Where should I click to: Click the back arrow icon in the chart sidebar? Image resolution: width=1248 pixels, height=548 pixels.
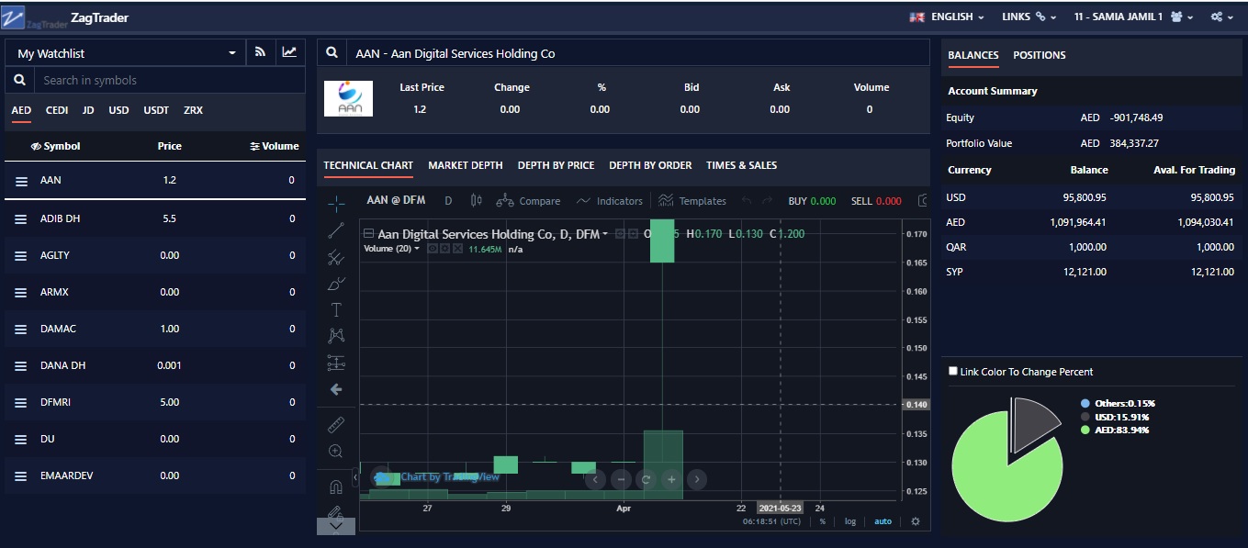point(336,389)
